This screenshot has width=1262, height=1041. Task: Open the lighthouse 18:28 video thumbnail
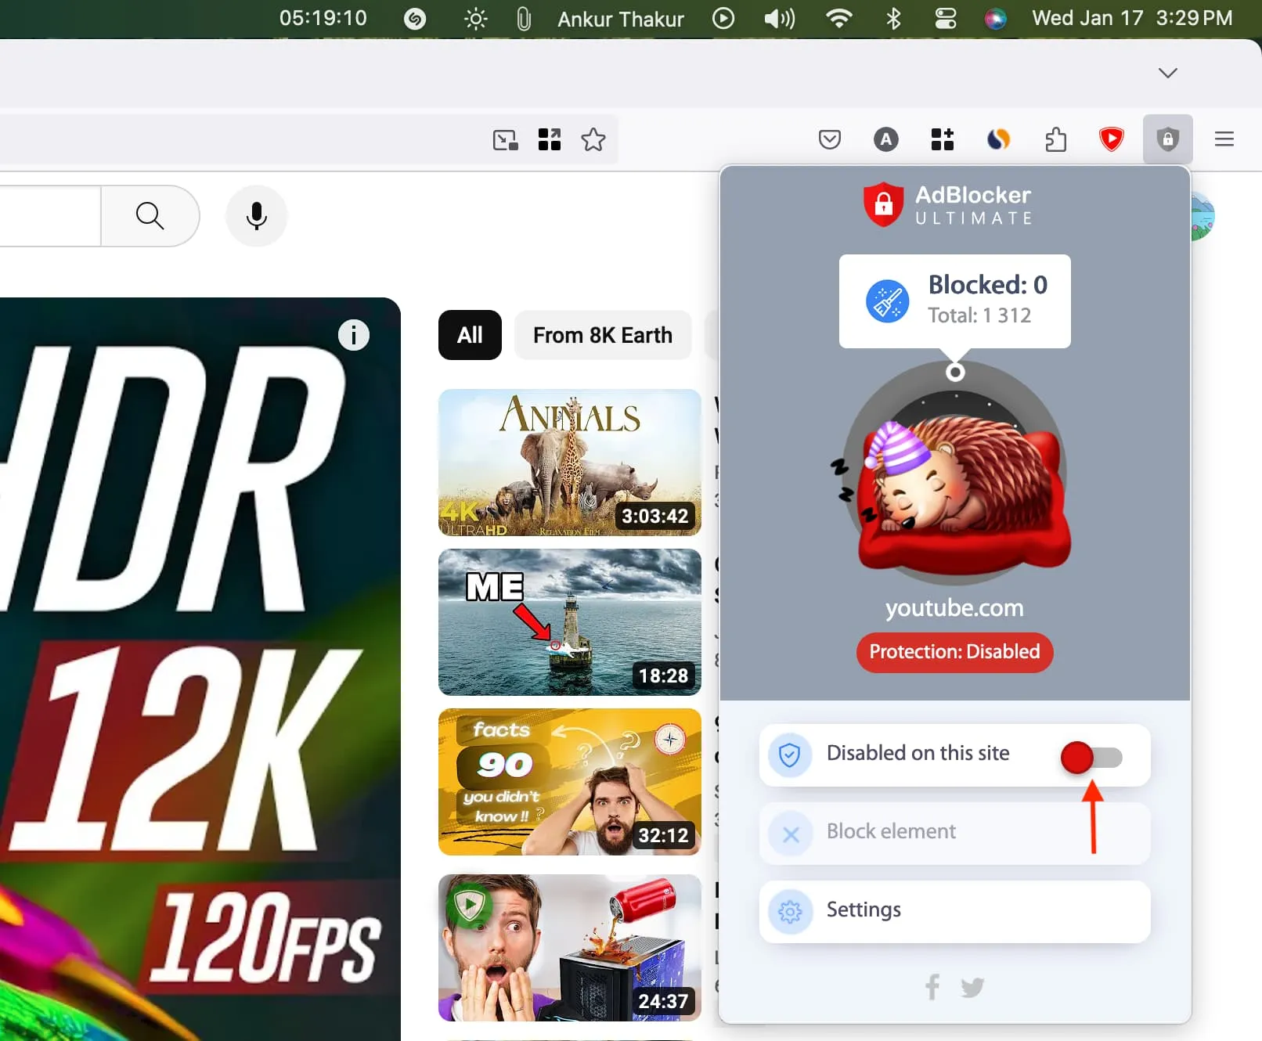[569, 622]
